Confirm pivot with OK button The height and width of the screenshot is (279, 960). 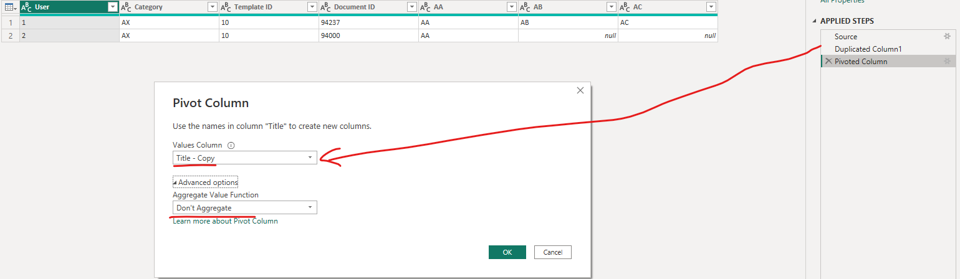point(507,252)
